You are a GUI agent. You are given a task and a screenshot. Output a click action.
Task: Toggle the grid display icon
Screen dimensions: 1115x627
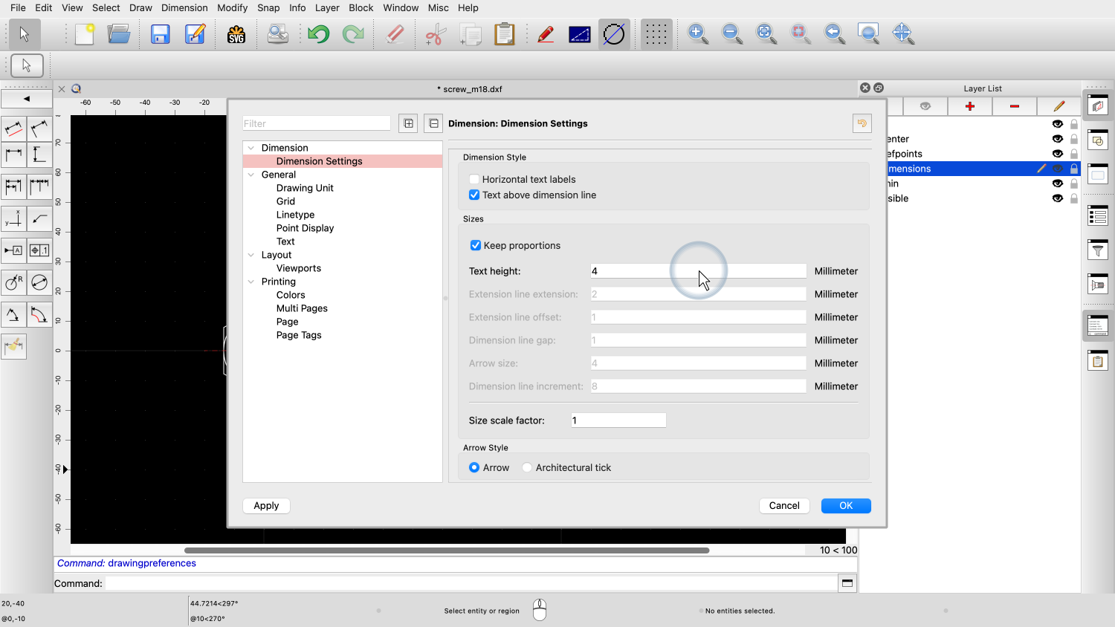[x=656, y=34]
